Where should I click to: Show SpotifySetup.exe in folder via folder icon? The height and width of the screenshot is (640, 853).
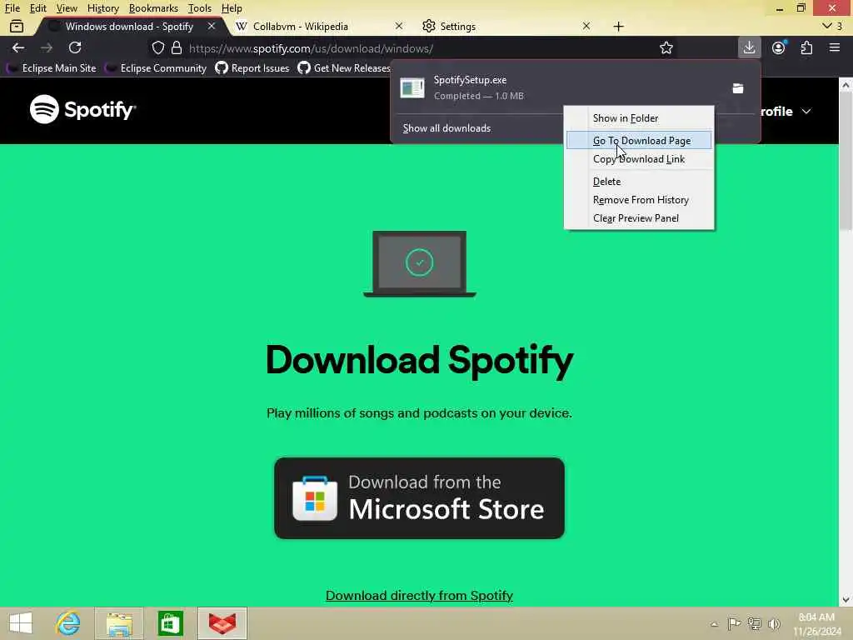[x=738, y=88]
